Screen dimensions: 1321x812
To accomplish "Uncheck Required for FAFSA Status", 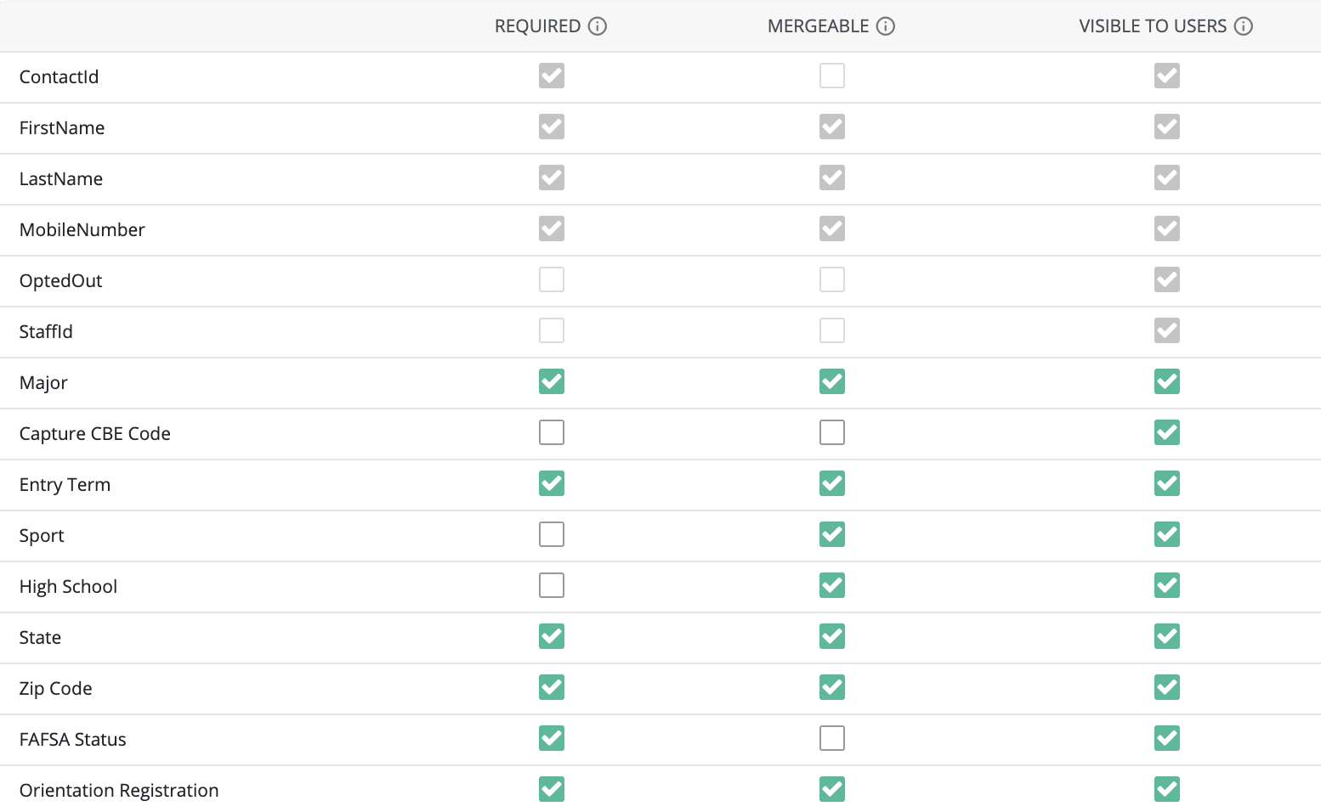I will coord(552,738).
